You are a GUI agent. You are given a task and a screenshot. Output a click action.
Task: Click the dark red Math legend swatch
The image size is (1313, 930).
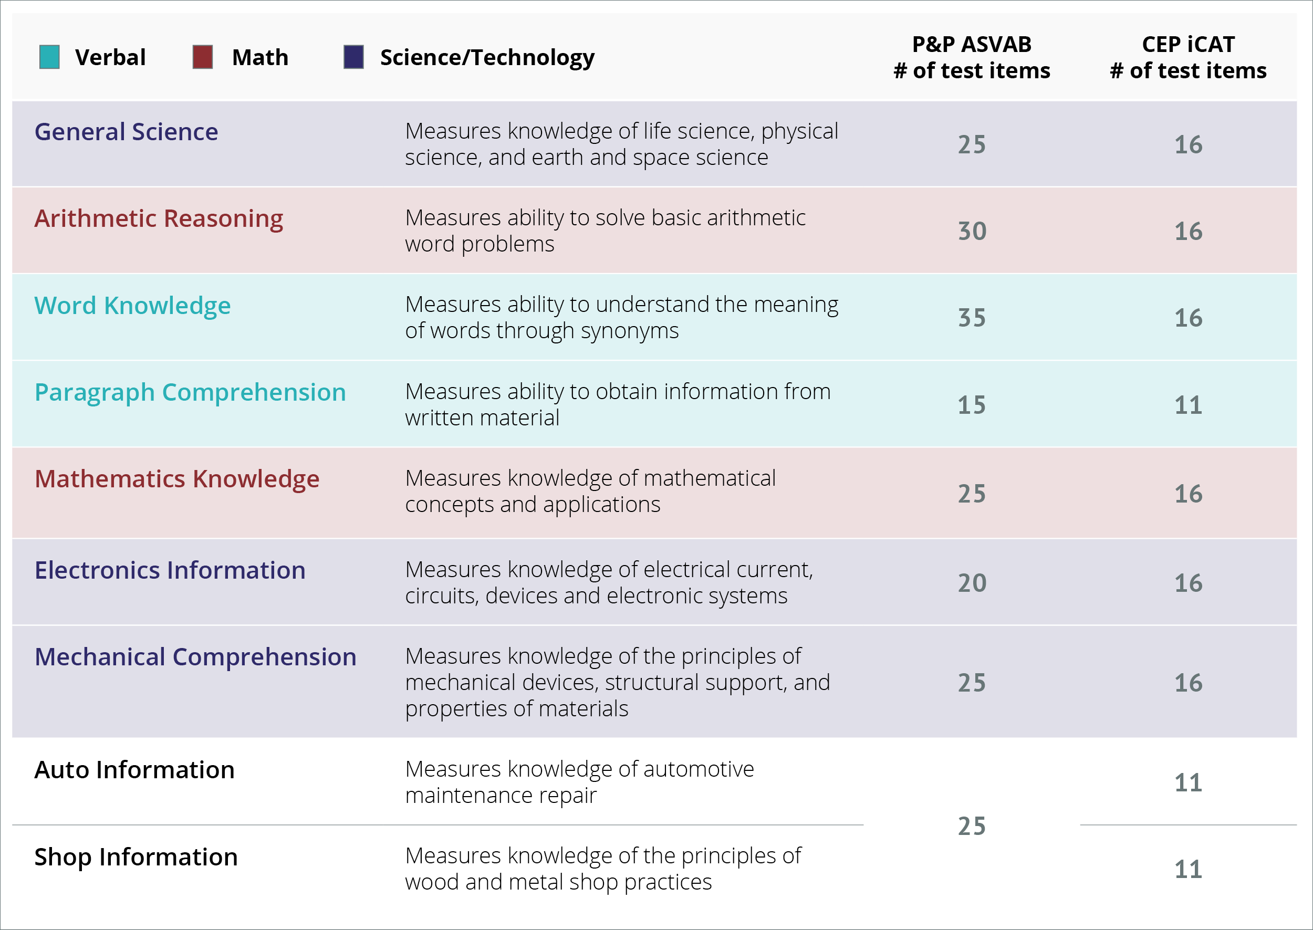(x=203, y=57)
